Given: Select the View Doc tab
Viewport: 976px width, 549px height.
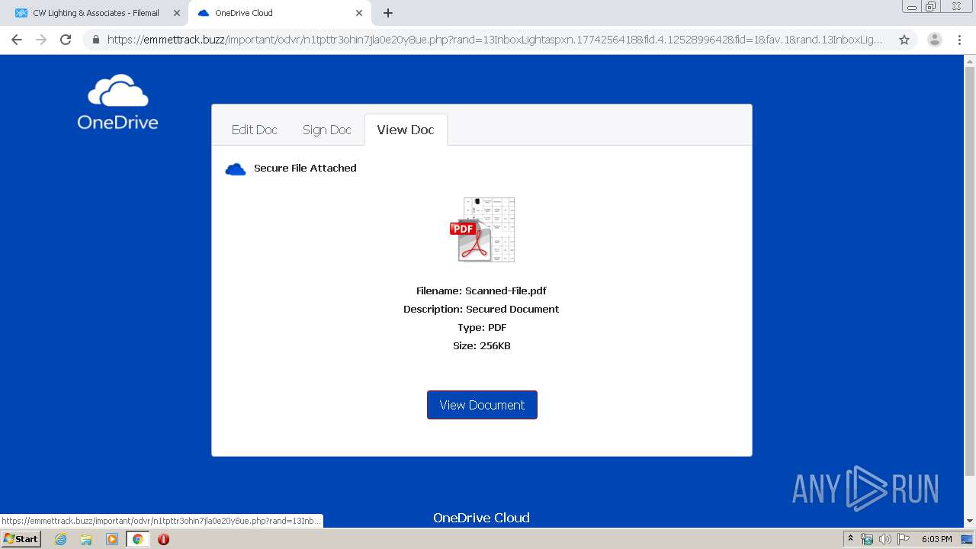Looking at the screenshot, I should 406,130.
